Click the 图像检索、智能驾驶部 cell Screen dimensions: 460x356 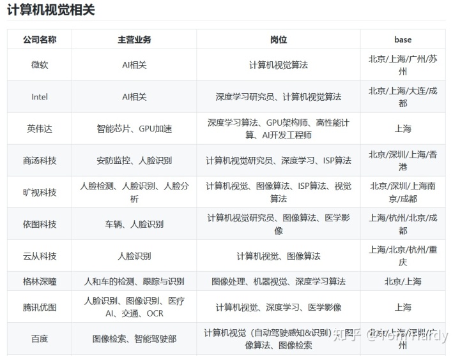point(134,339)
